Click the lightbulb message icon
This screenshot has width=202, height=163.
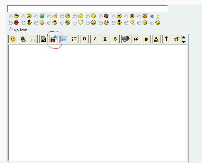click(x=80, y=23)
